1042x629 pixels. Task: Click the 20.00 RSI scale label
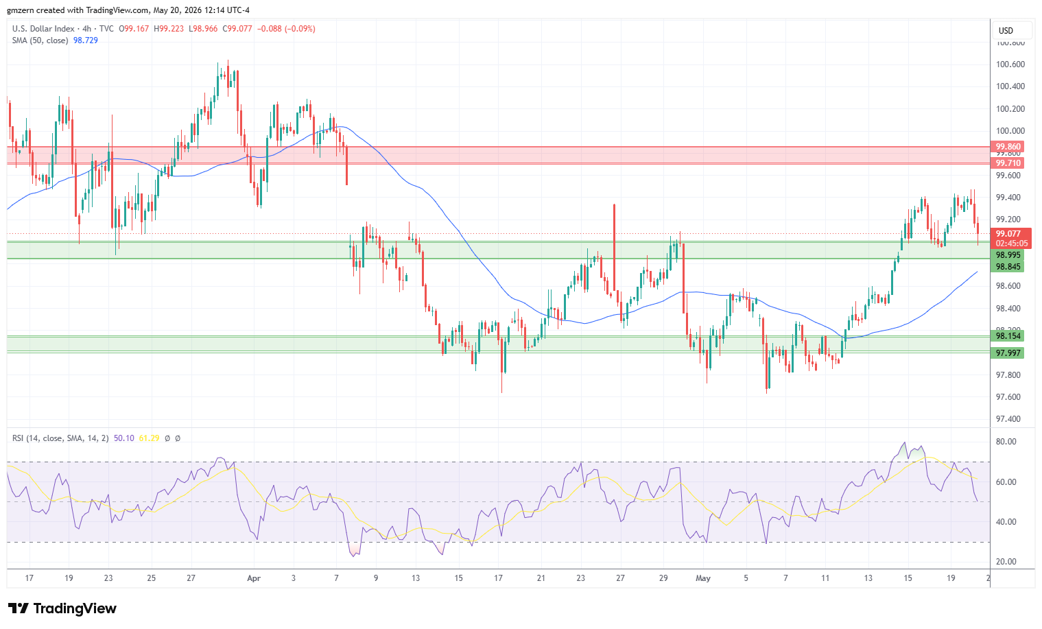[x=1006, y=562]
